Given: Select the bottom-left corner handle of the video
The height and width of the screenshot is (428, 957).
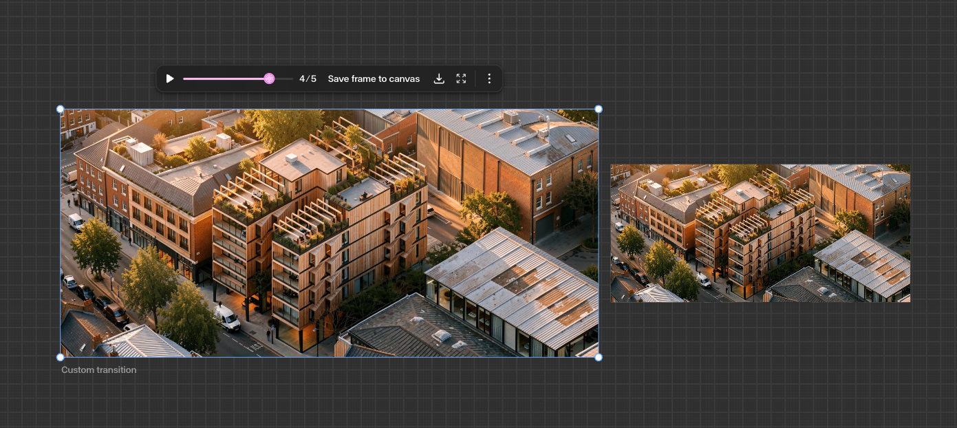Looking at the screenshot, I should (x=60, y=357).
